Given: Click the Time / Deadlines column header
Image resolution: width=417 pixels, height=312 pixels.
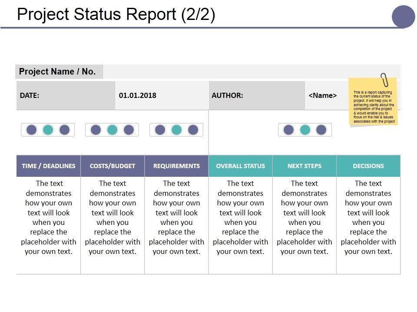Looking at the screenshot, I should tap(49, 166).
